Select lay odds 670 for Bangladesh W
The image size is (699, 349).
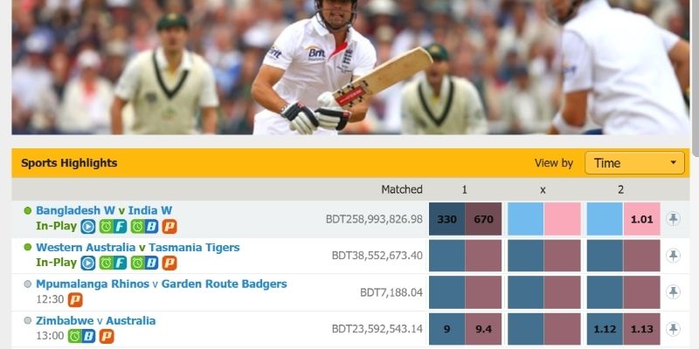tap(484, 219)
